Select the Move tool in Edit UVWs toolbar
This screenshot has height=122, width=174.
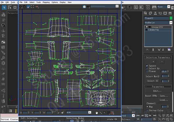(21, 7)
